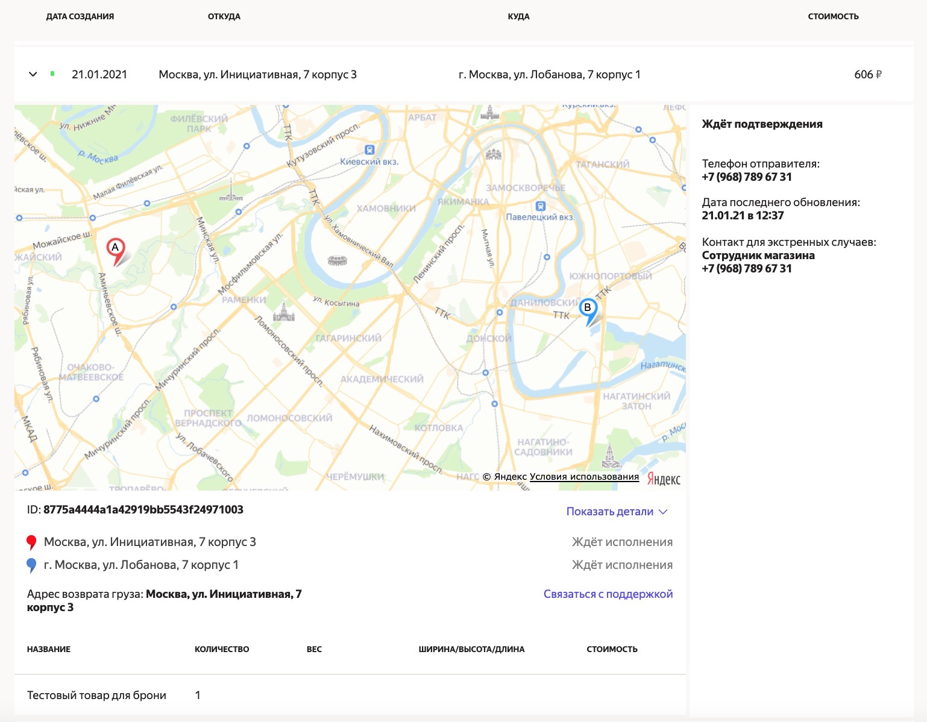Click the date 21.01.2021 in the row

pos(99,75)
